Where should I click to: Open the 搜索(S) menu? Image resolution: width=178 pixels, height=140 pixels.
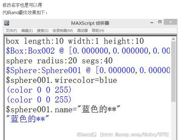43,30
